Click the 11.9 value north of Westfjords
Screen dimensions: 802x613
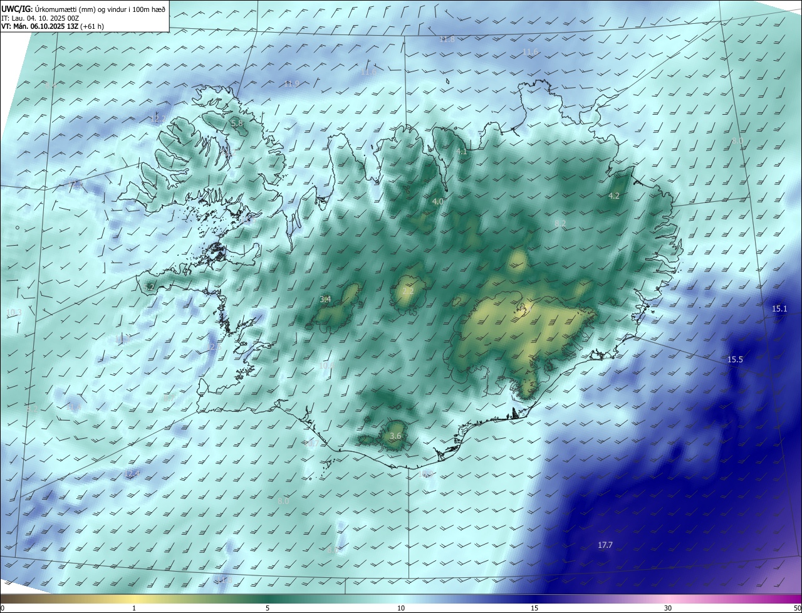tap(291, 83)
